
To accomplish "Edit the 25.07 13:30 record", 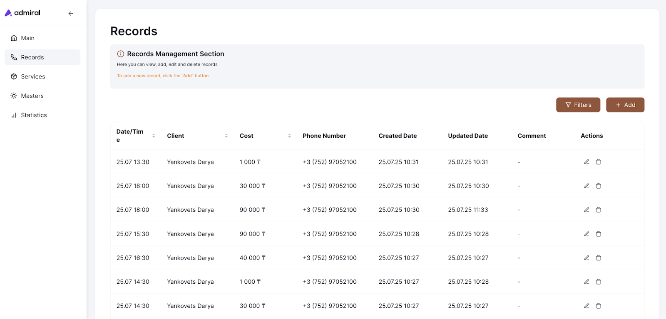I will pyautogui.click(x=586, y=162).
